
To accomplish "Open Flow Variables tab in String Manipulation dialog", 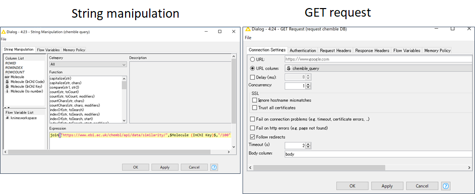I will click(48, 50).
